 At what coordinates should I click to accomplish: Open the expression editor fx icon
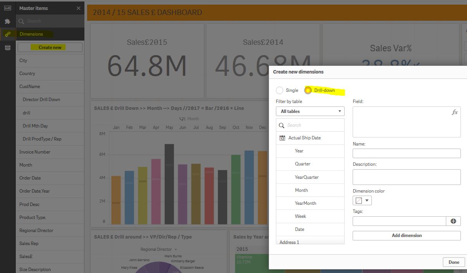pyautogui.click(x=455, y=112)
